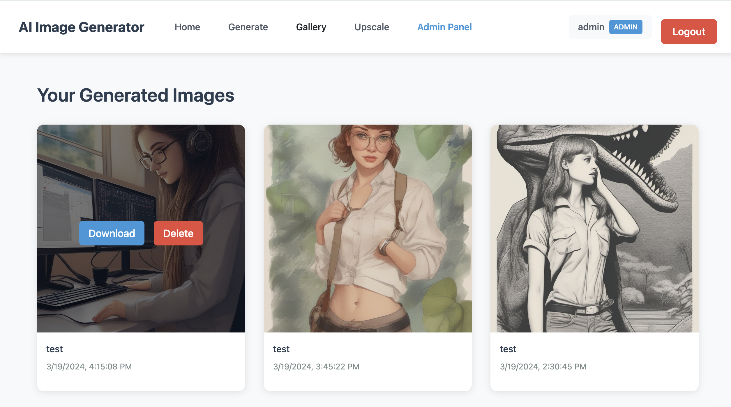Viewport: 731px width, 407px height.
Task: Go to the Home page
Action: 187,27
